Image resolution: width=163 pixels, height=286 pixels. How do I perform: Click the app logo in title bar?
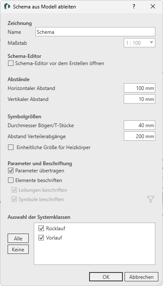[x=7, y=7]
